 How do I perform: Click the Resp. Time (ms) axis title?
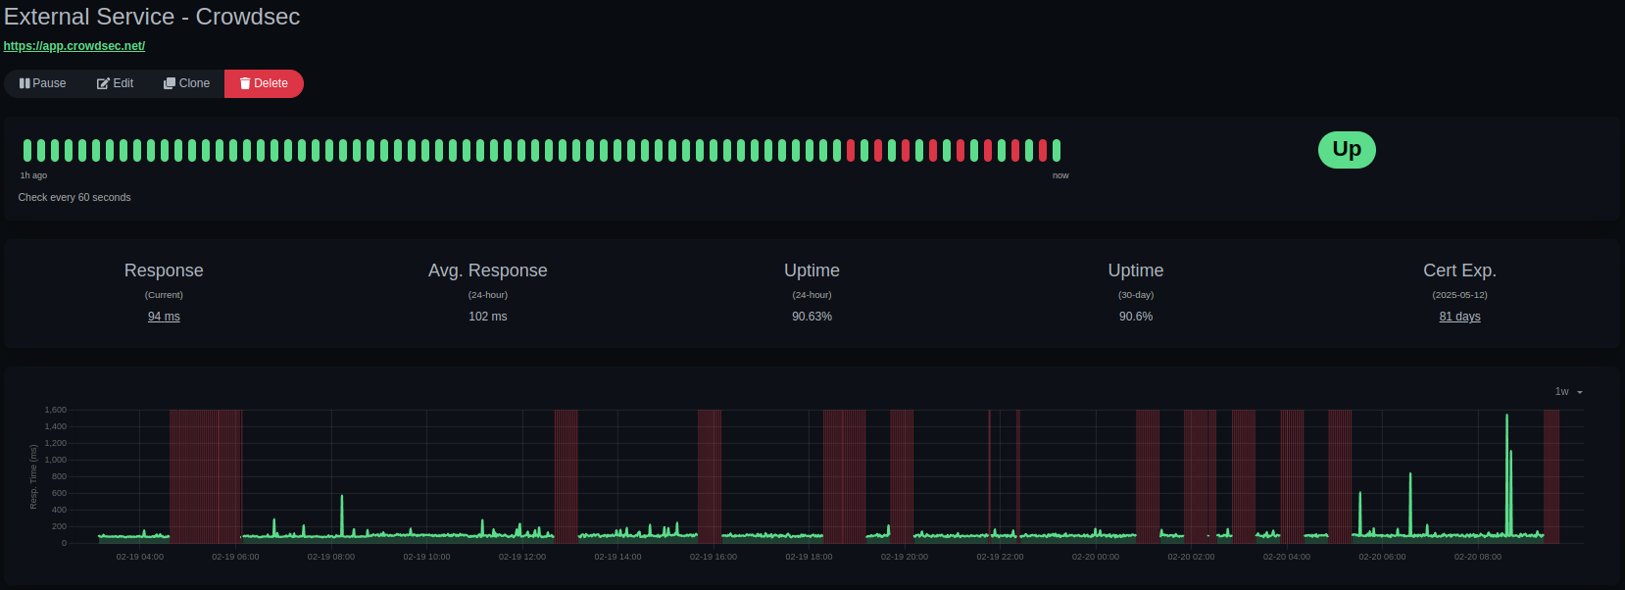click(x=33, y=477)
